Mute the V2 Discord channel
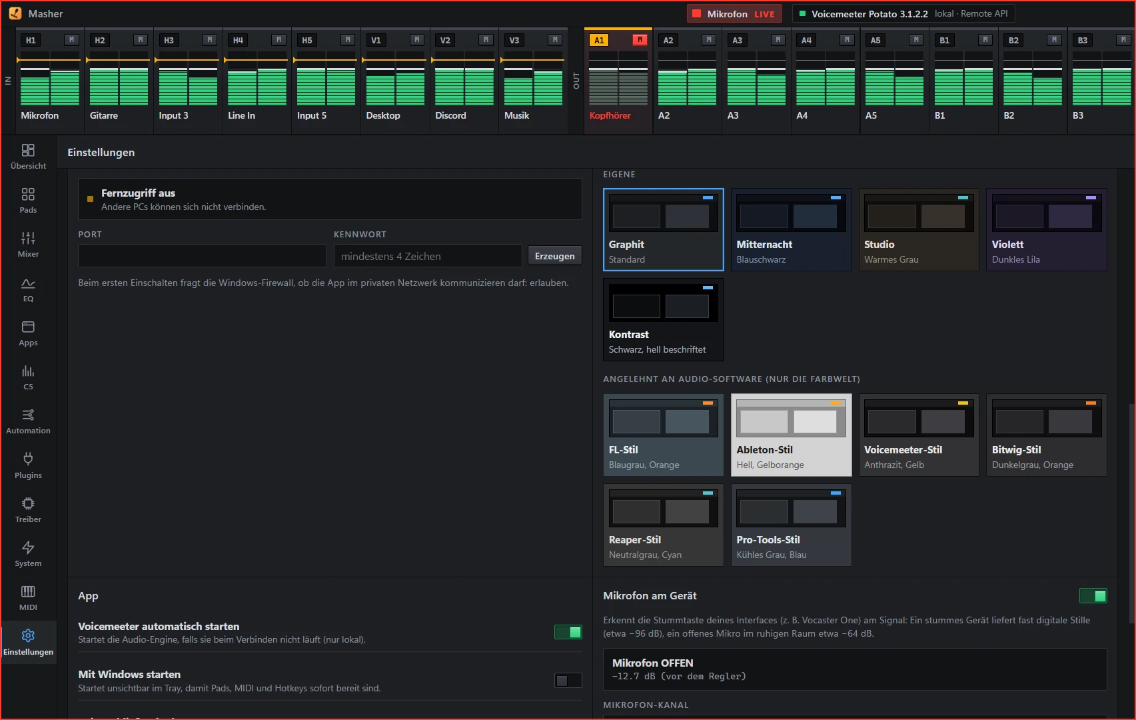Viewport: 1136px width, 720px height. pos(486,40)
